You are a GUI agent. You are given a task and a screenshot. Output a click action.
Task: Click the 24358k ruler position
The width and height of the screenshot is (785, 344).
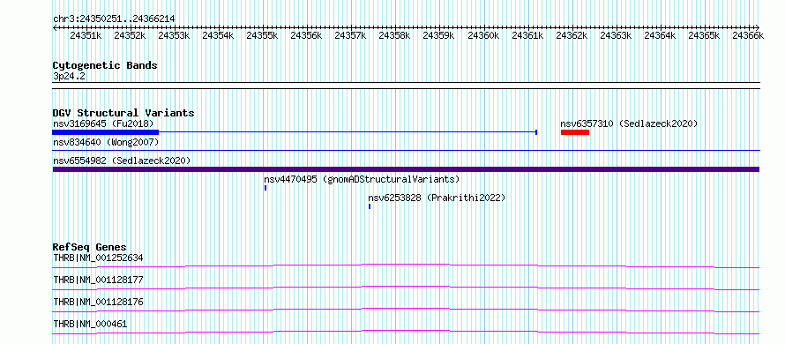[x=394, y=35]
